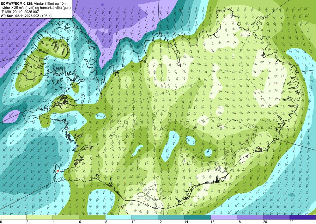Screen dimensions: 316x224
Task: Click the 10–12 aqua legend swatch
Action: [x=145, y=217]
